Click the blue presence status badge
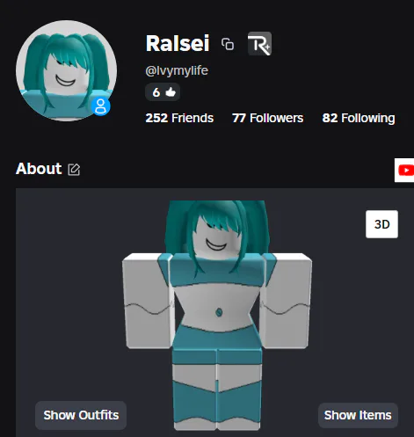414x437 pixels. (x=100, y=106)
